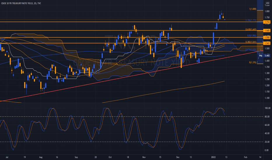The image size is (272, 160).
Task: Click the 40.00 oscillator axis label
Action: [268, 133]
